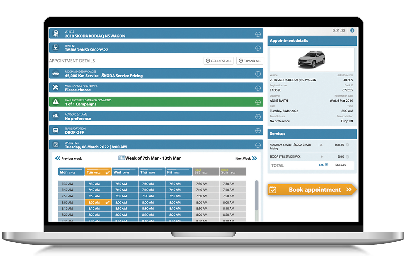Click the Drop off transportation value
Viewport: 406px width, 271px height.
coord(347,121)
